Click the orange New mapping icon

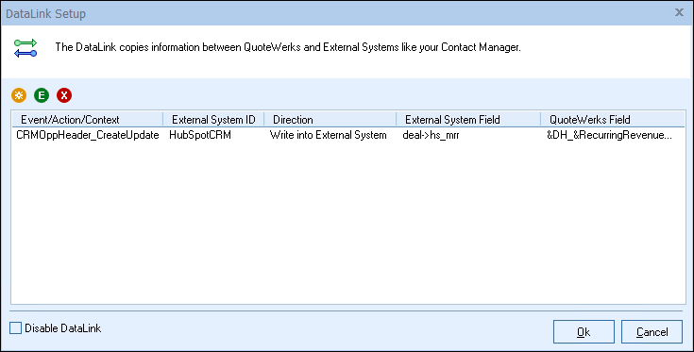(19, 95)
